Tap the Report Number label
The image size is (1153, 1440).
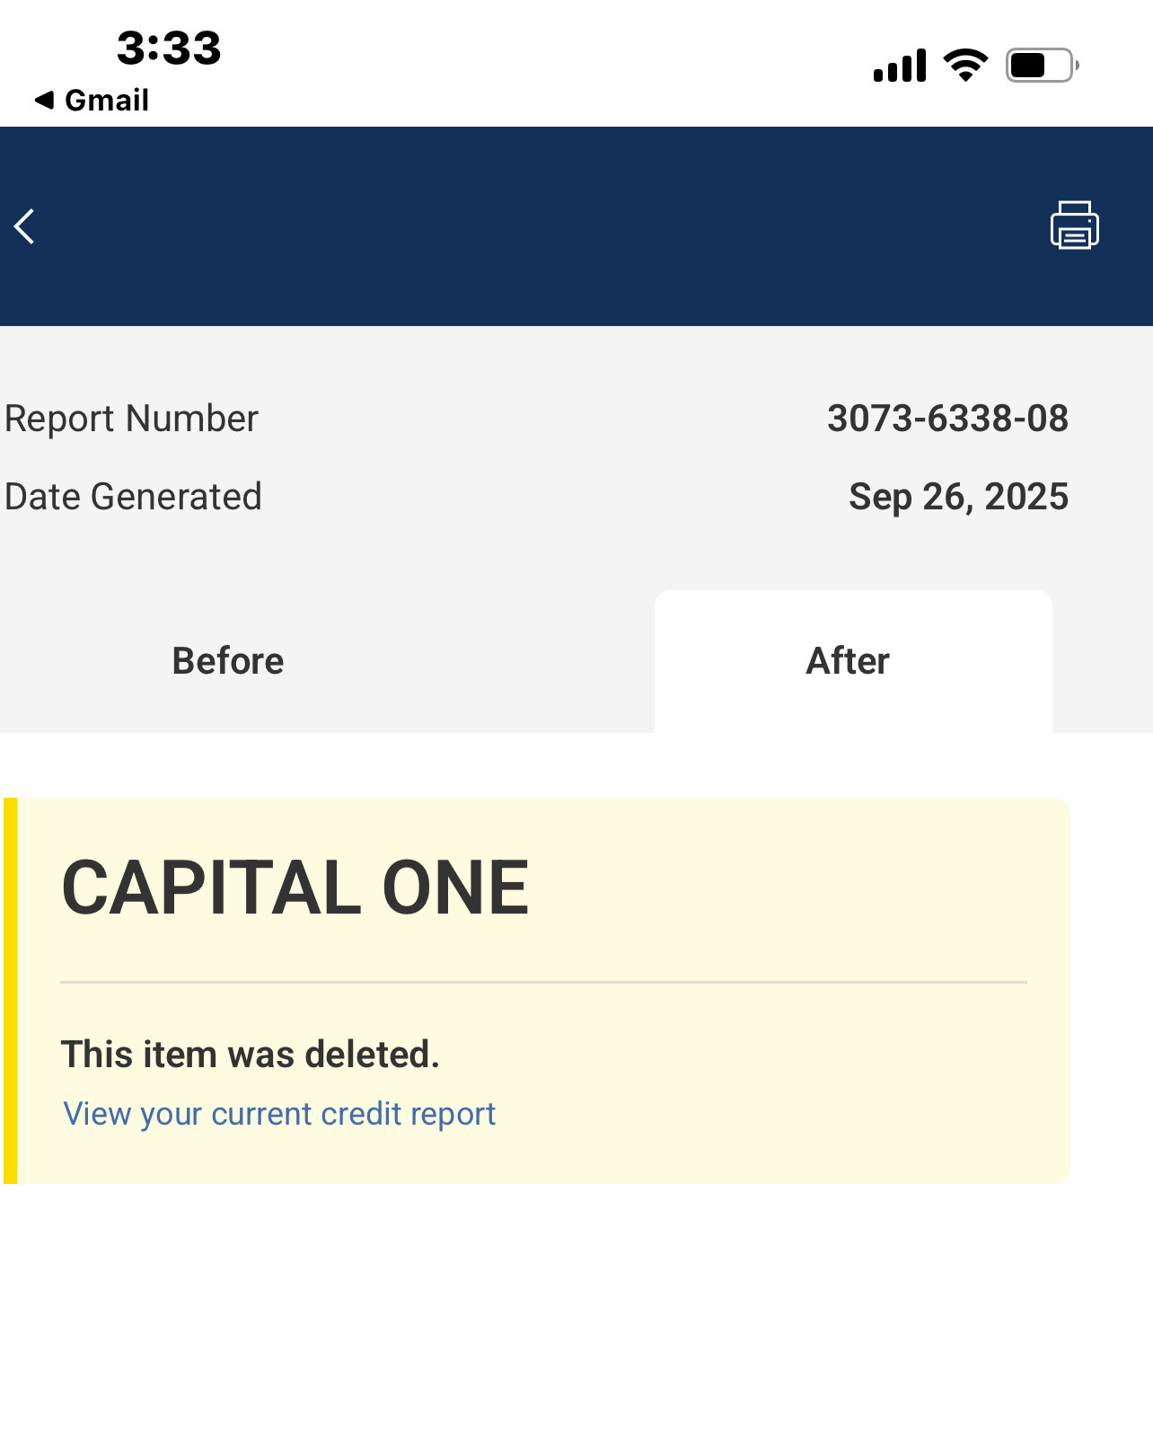coord(131,419)
